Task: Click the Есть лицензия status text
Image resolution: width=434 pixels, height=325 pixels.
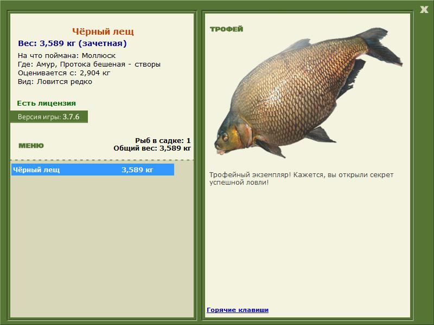Action: (x=46, y=103)
